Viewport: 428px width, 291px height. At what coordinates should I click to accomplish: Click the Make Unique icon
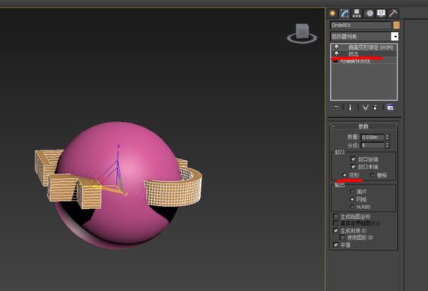[x=366, y=108]
